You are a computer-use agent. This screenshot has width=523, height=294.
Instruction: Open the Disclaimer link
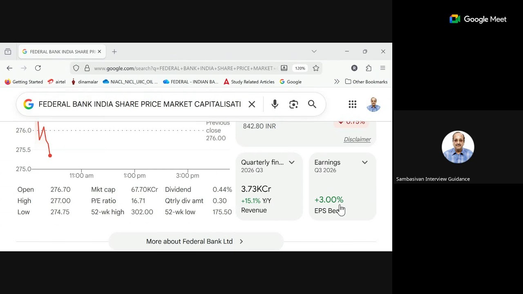tap(357, 139)
